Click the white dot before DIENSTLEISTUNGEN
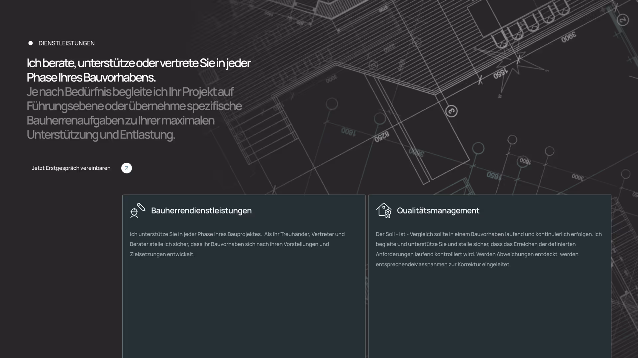 31,43
